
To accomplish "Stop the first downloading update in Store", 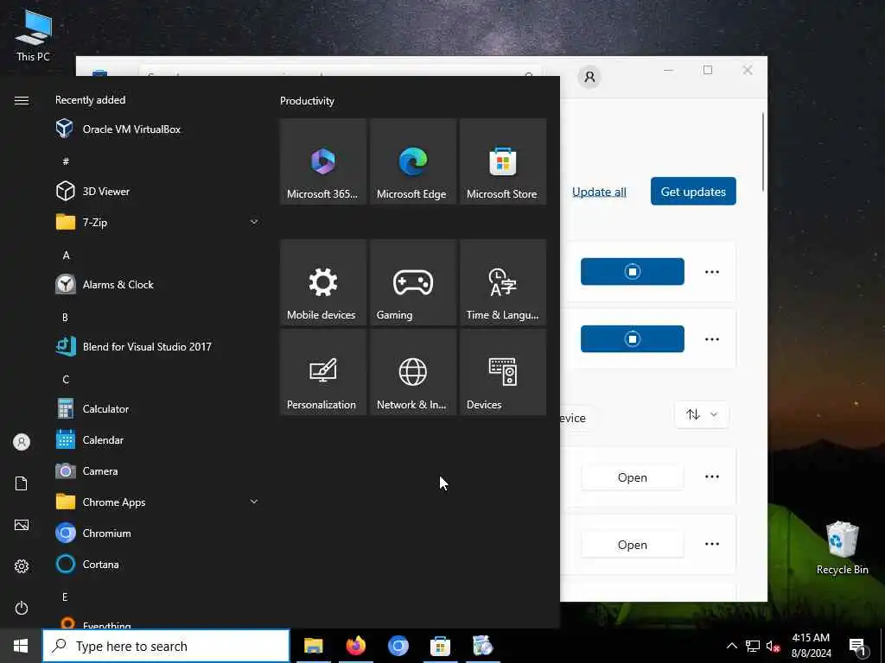I will [x=632, y=272].
